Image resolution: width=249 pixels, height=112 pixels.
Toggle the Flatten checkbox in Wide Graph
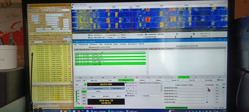click(146, 35)
